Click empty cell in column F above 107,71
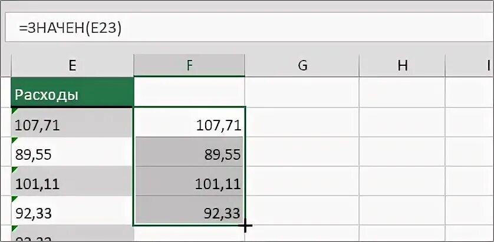This screenshot has height=242, width=494. 189,92
